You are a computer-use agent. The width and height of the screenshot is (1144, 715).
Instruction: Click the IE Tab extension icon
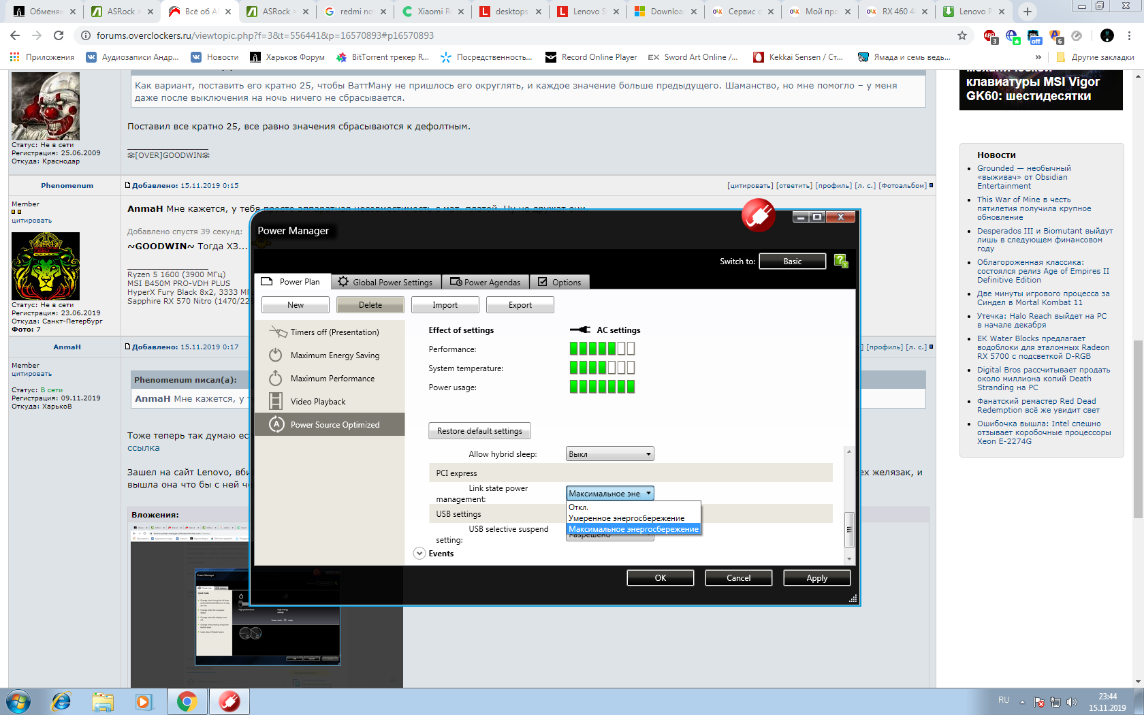click(x=1013, y=36)
